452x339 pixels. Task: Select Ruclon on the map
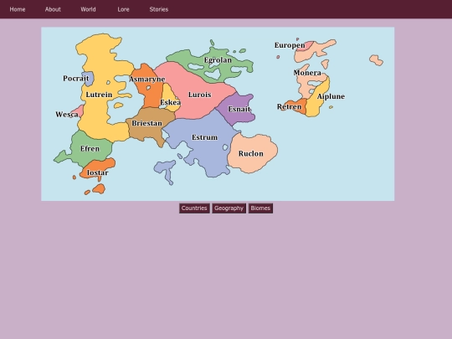tap(251, 154)
